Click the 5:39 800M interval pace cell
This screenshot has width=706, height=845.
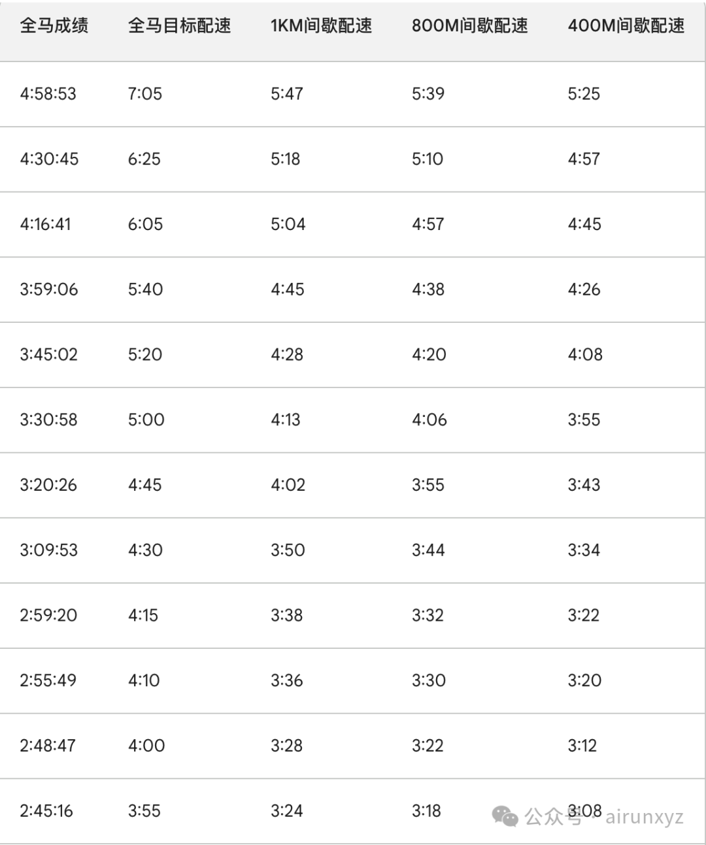(x=428, y=94)
